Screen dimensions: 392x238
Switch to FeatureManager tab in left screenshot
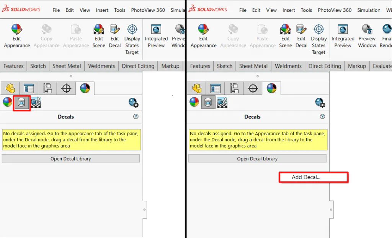point(10,88)
